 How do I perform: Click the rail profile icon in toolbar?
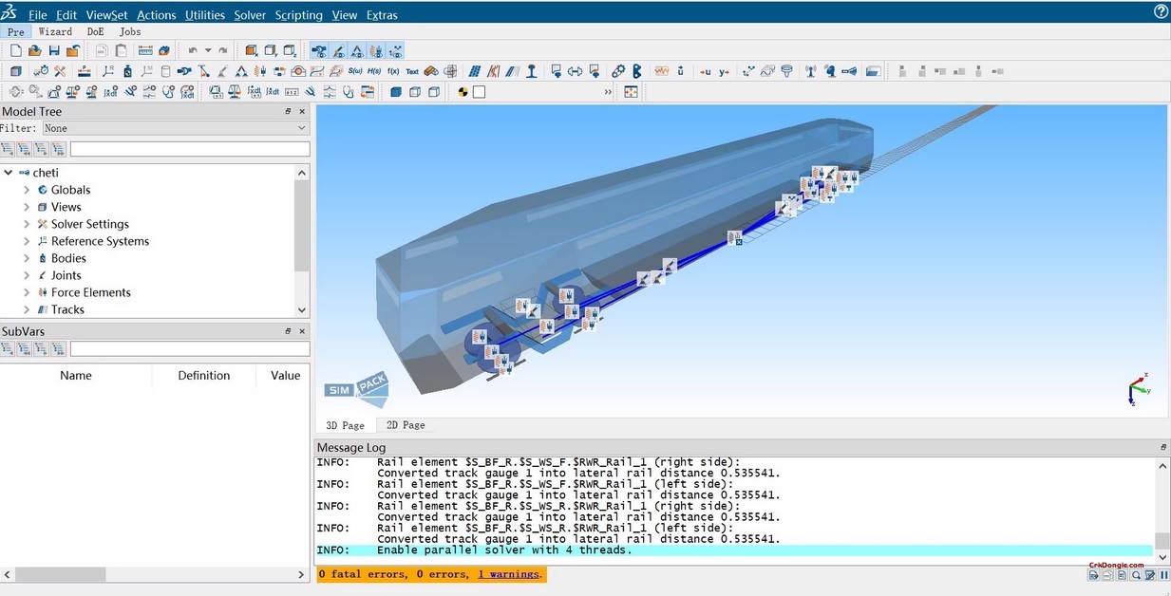click(x=533, y=71)
